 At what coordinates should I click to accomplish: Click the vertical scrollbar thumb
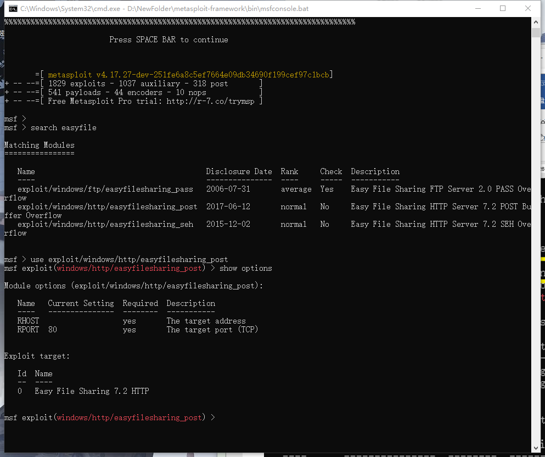[x=536, y=32]
